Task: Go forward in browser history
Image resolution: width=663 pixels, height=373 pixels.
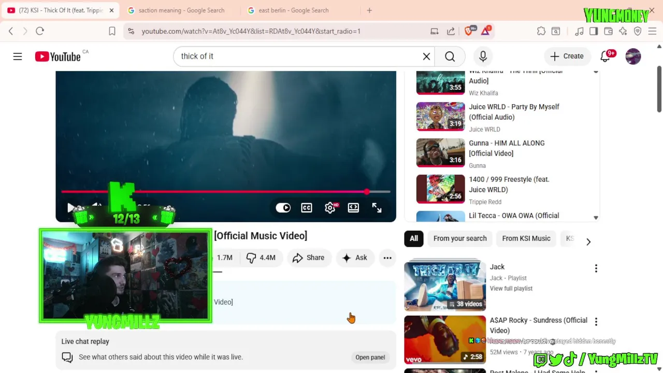Action: point(25,31)
